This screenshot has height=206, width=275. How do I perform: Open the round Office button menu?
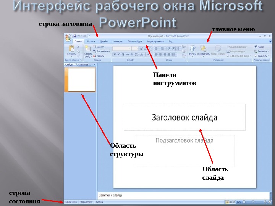[x=68, y=37]
